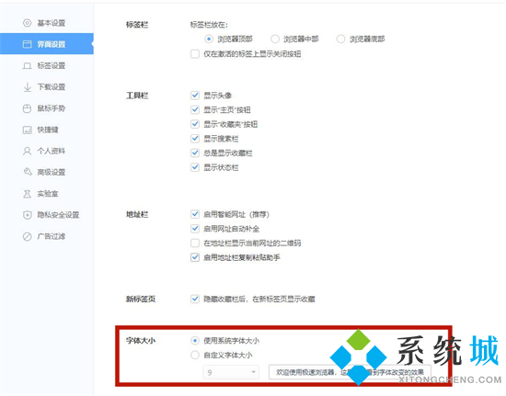
Task: Uncheck 启用网址自动补全 option
Action: click(x=195, y=229)
